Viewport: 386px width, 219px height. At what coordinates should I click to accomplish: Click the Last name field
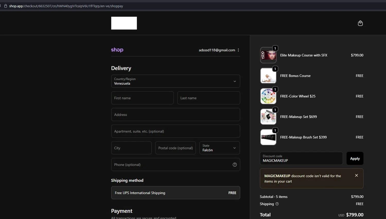[x=209, y=98]
